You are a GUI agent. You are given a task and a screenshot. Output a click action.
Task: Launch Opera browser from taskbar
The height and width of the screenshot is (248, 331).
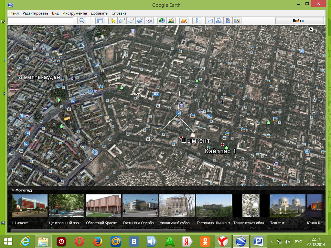point(80,242)
